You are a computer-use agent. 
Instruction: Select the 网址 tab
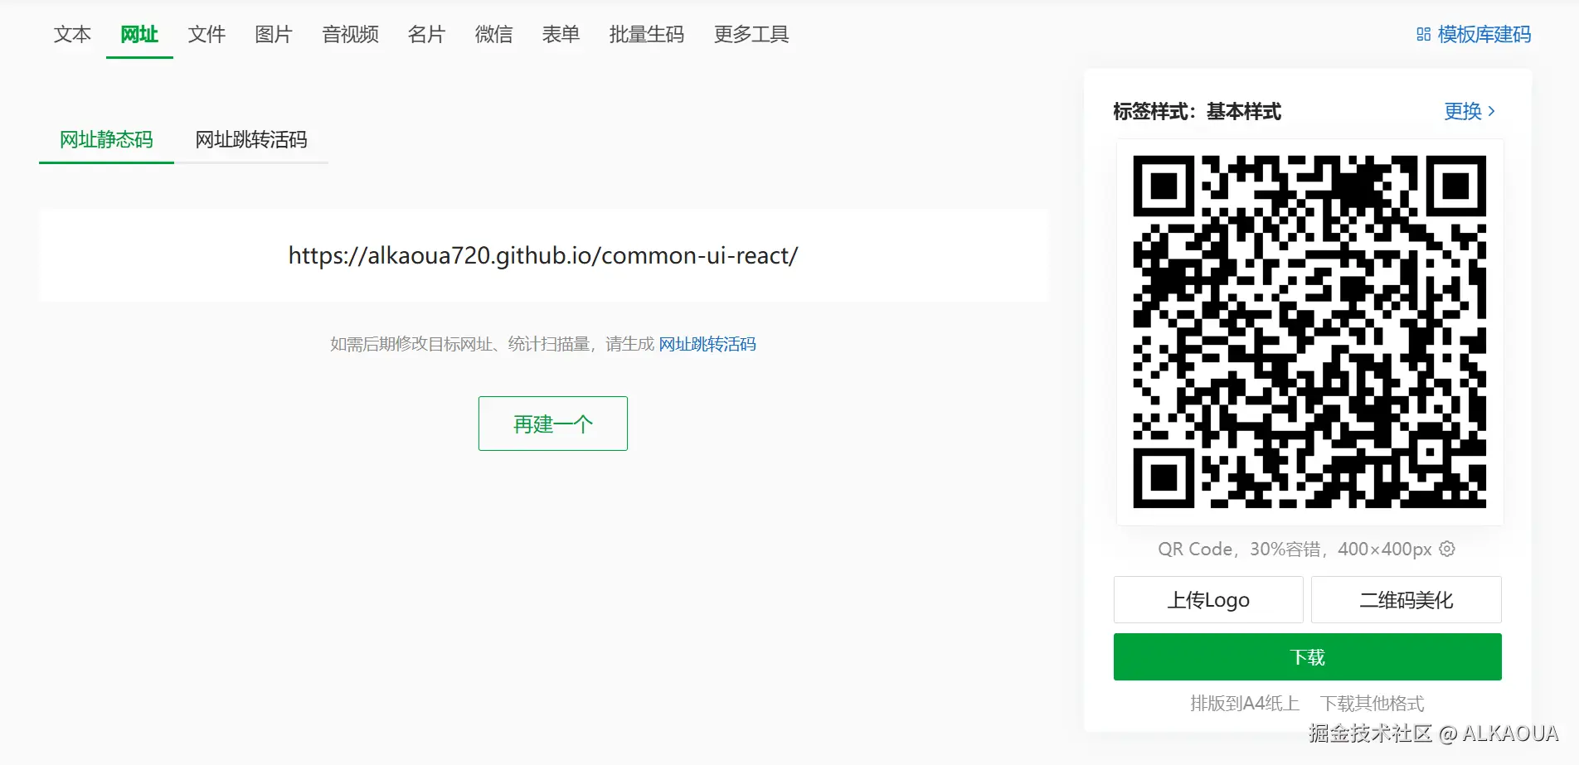[139, 34]
